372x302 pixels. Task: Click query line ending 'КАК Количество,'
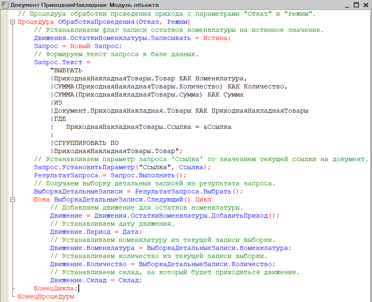point(169,87)
